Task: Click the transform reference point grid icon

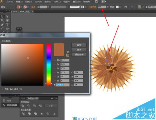Action: (139, 7)
